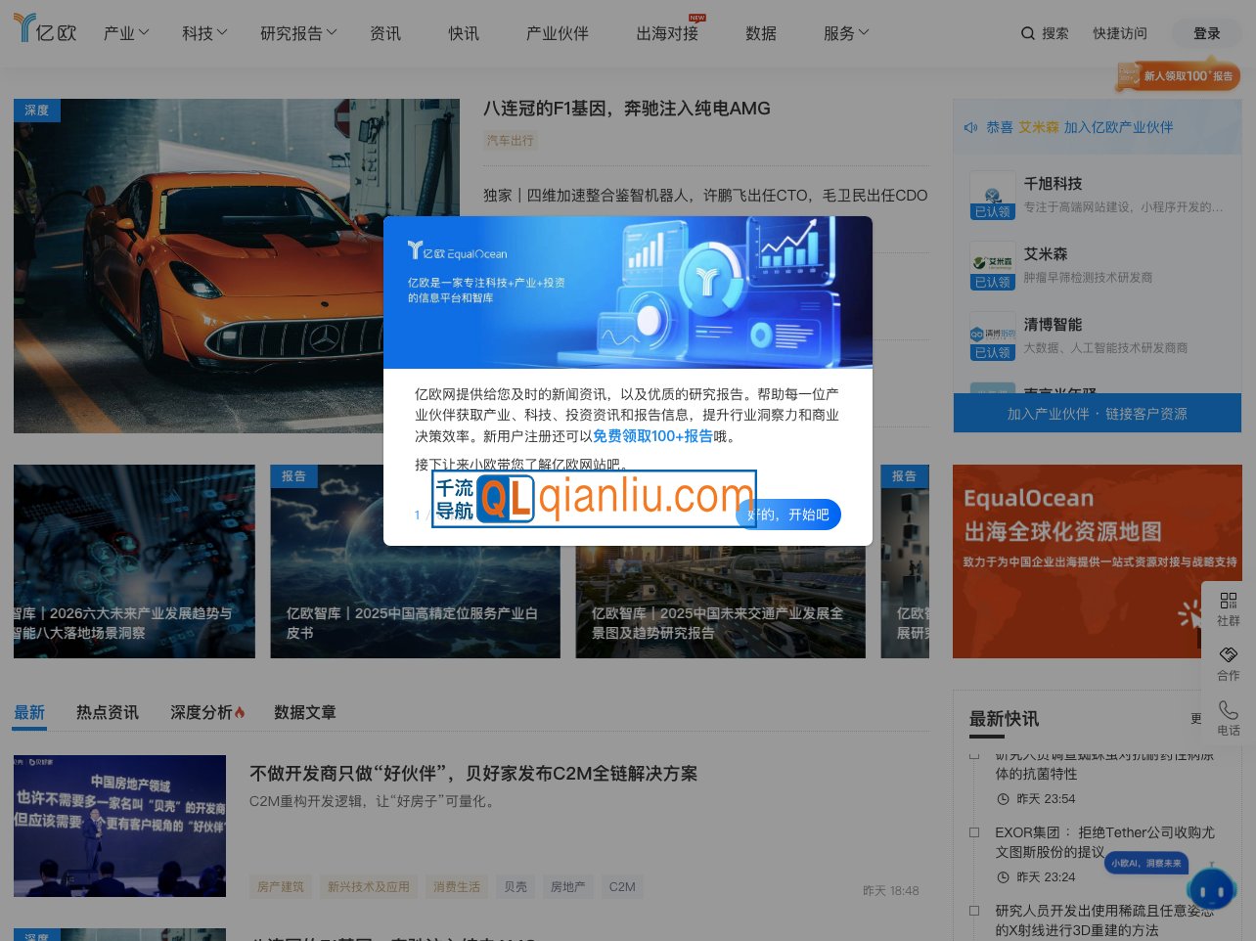The image size is (1256, 941).
Task: Click the 登录 login button
Action: click(x=1206, y=32)
